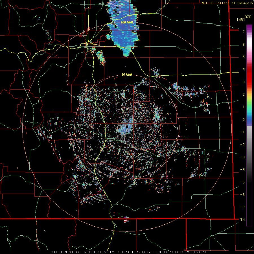Click the DZD product label

pyautogui.click(x=248, y=17)
